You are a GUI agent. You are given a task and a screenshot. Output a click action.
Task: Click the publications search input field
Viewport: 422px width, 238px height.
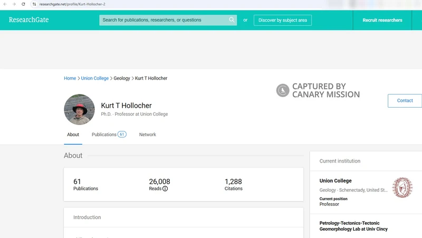coord(164,20)
